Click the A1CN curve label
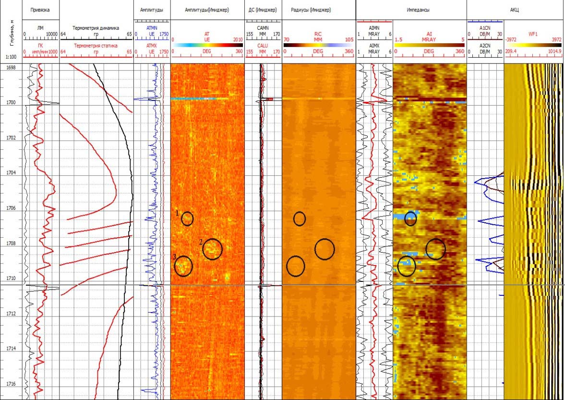Viewport: 565px width, 400px height. (484, 28)
